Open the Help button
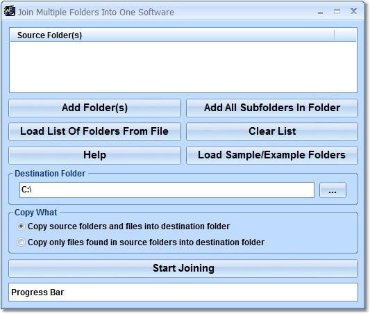 pyautogui.click(x=94, y=155)
